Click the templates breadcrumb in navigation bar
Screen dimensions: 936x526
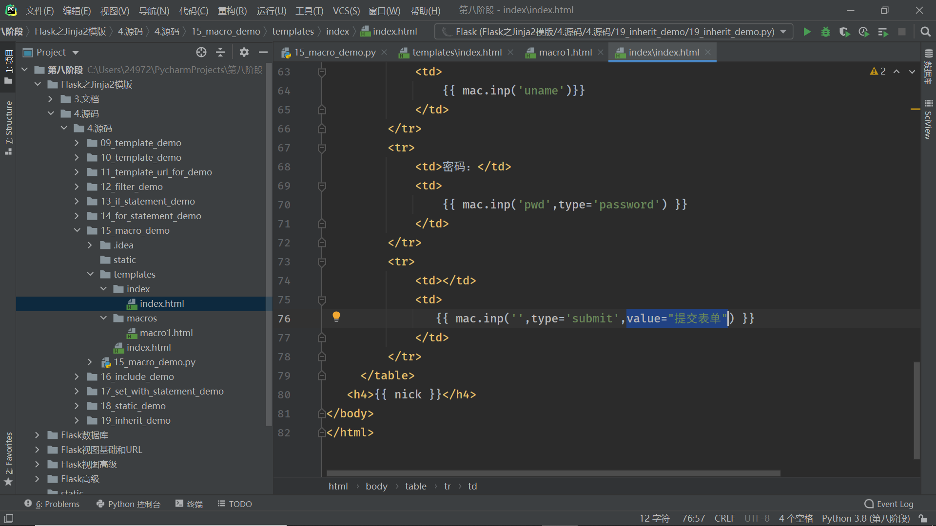(293, 32)
